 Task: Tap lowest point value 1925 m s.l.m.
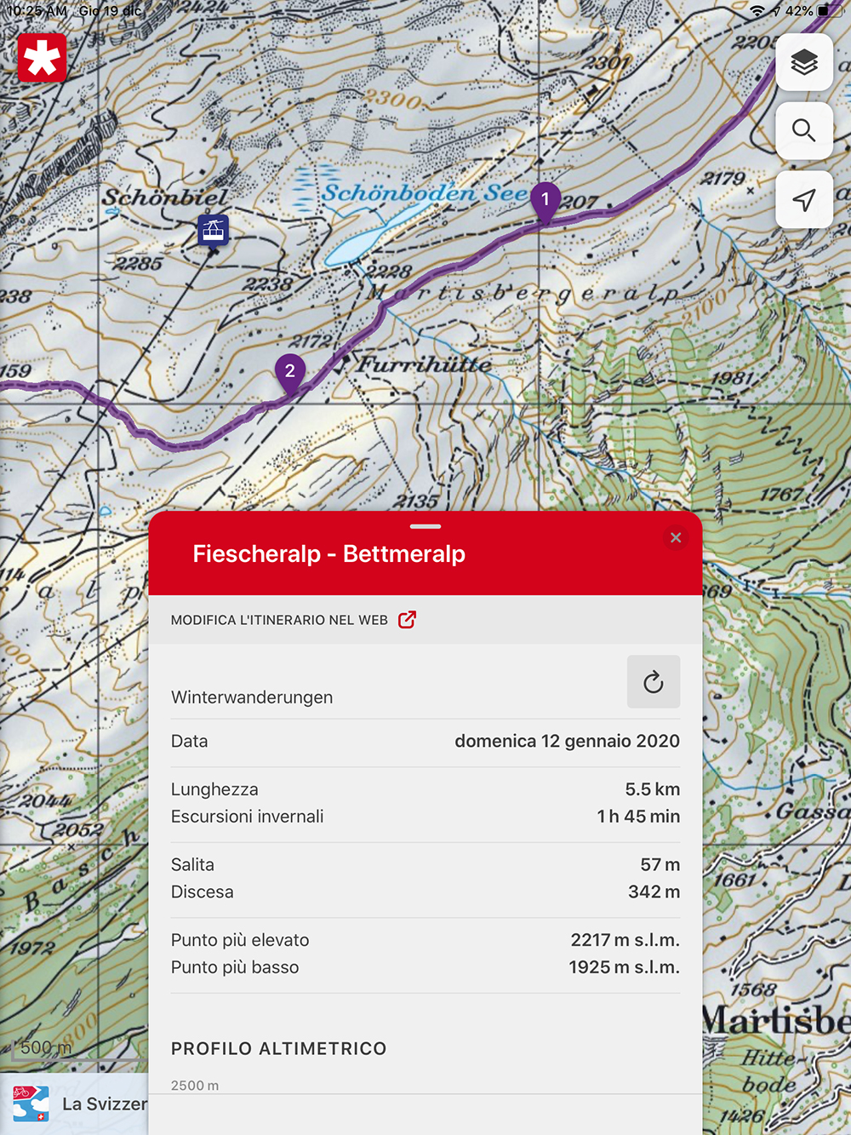pos(624,967)
